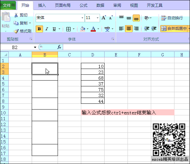Open the Page Layout (页面布局) tab

pyautogui.click(x=63, y=5)
